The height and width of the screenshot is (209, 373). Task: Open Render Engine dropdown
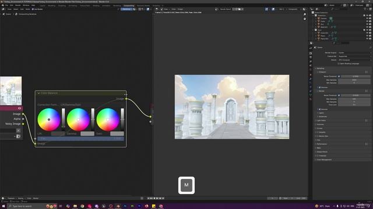354,53
